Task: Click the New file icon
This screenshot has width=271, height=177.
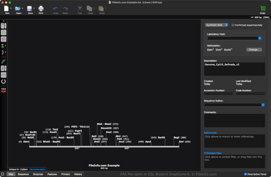Action: [7, 8]
